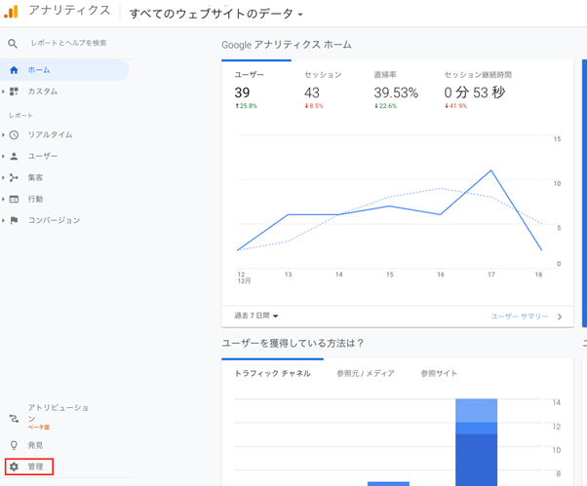This screenshot has width=587, height=486.
Task: Expand the コンバージョン reports arrow
Action: [x=3, y=220]
